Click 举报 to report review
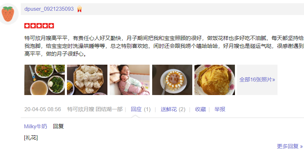Screen dimensions: 304x154 click(x=220, y=109)
